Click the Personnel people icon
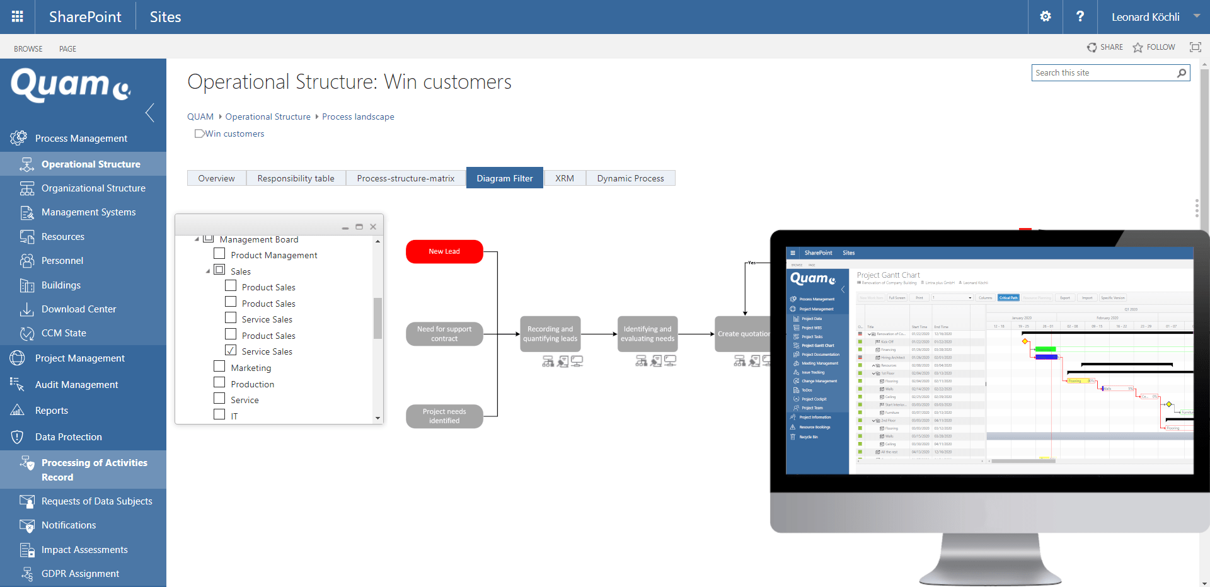1210x587 pixels. tap(26, 261)
